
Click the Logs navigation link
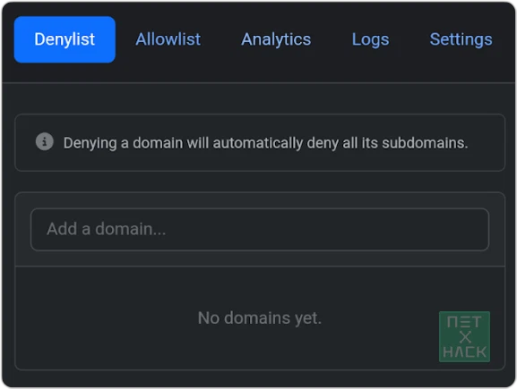(x=370, y=39)
